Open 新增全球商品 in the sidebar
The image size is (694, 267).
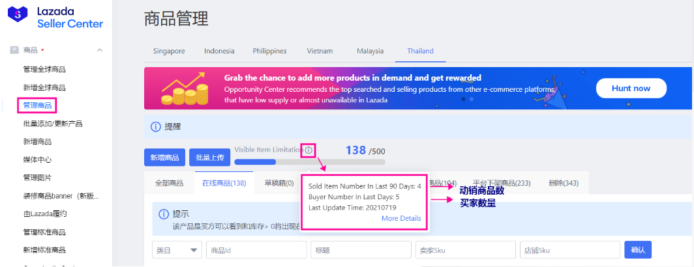click(44, 87)
